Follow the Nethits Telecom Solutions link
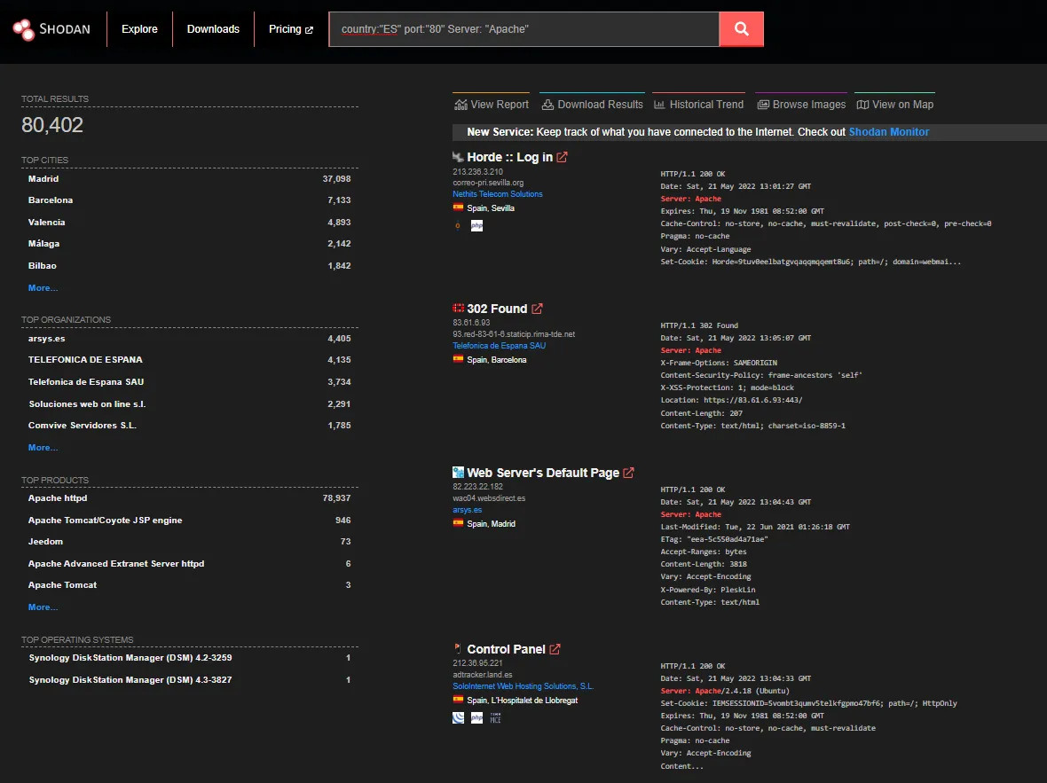This screenshot has height=783, width=1047. point(498,194)
